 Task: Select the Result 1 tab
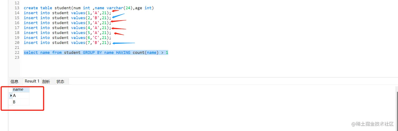32,81
